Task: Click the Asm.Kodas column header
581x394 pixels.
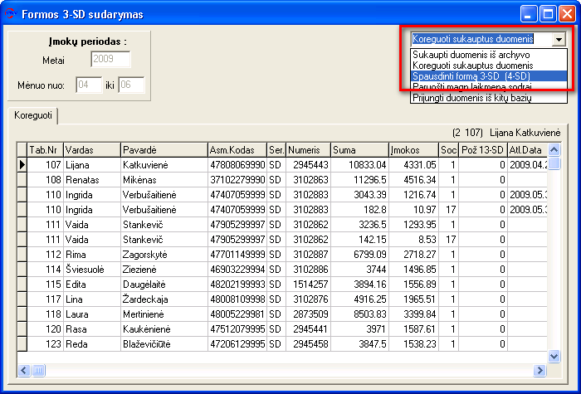Action: [237, 150]
